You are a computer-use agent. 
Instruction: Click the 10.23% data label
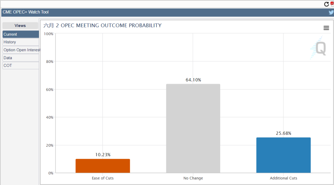tap(103, 155)
